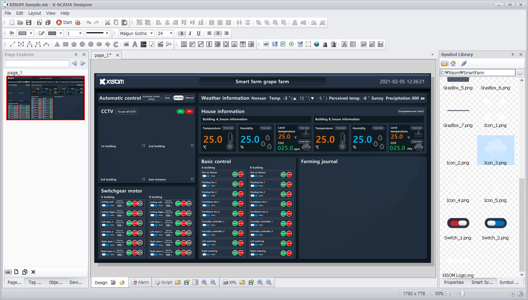Switch to the Script tab
This screenshot has width=528, height=300.
(164, 282)
